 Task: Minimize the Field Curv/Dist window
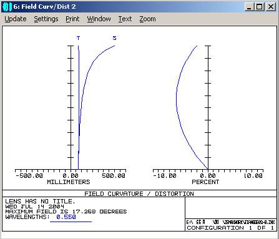(x=249, y=7)
